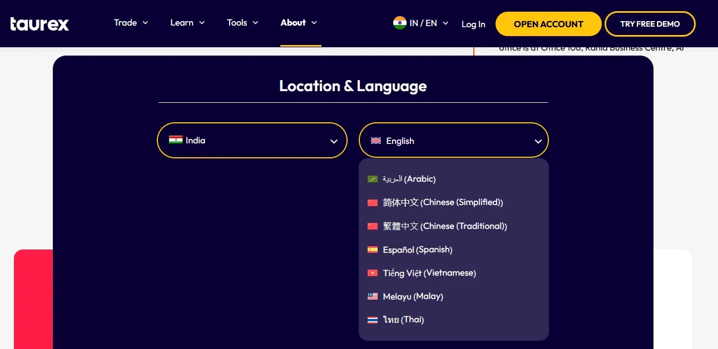Viewport: 718px width, 349px height.
Task: Click chevron beside IN / EN
Action: coord(445,23)
